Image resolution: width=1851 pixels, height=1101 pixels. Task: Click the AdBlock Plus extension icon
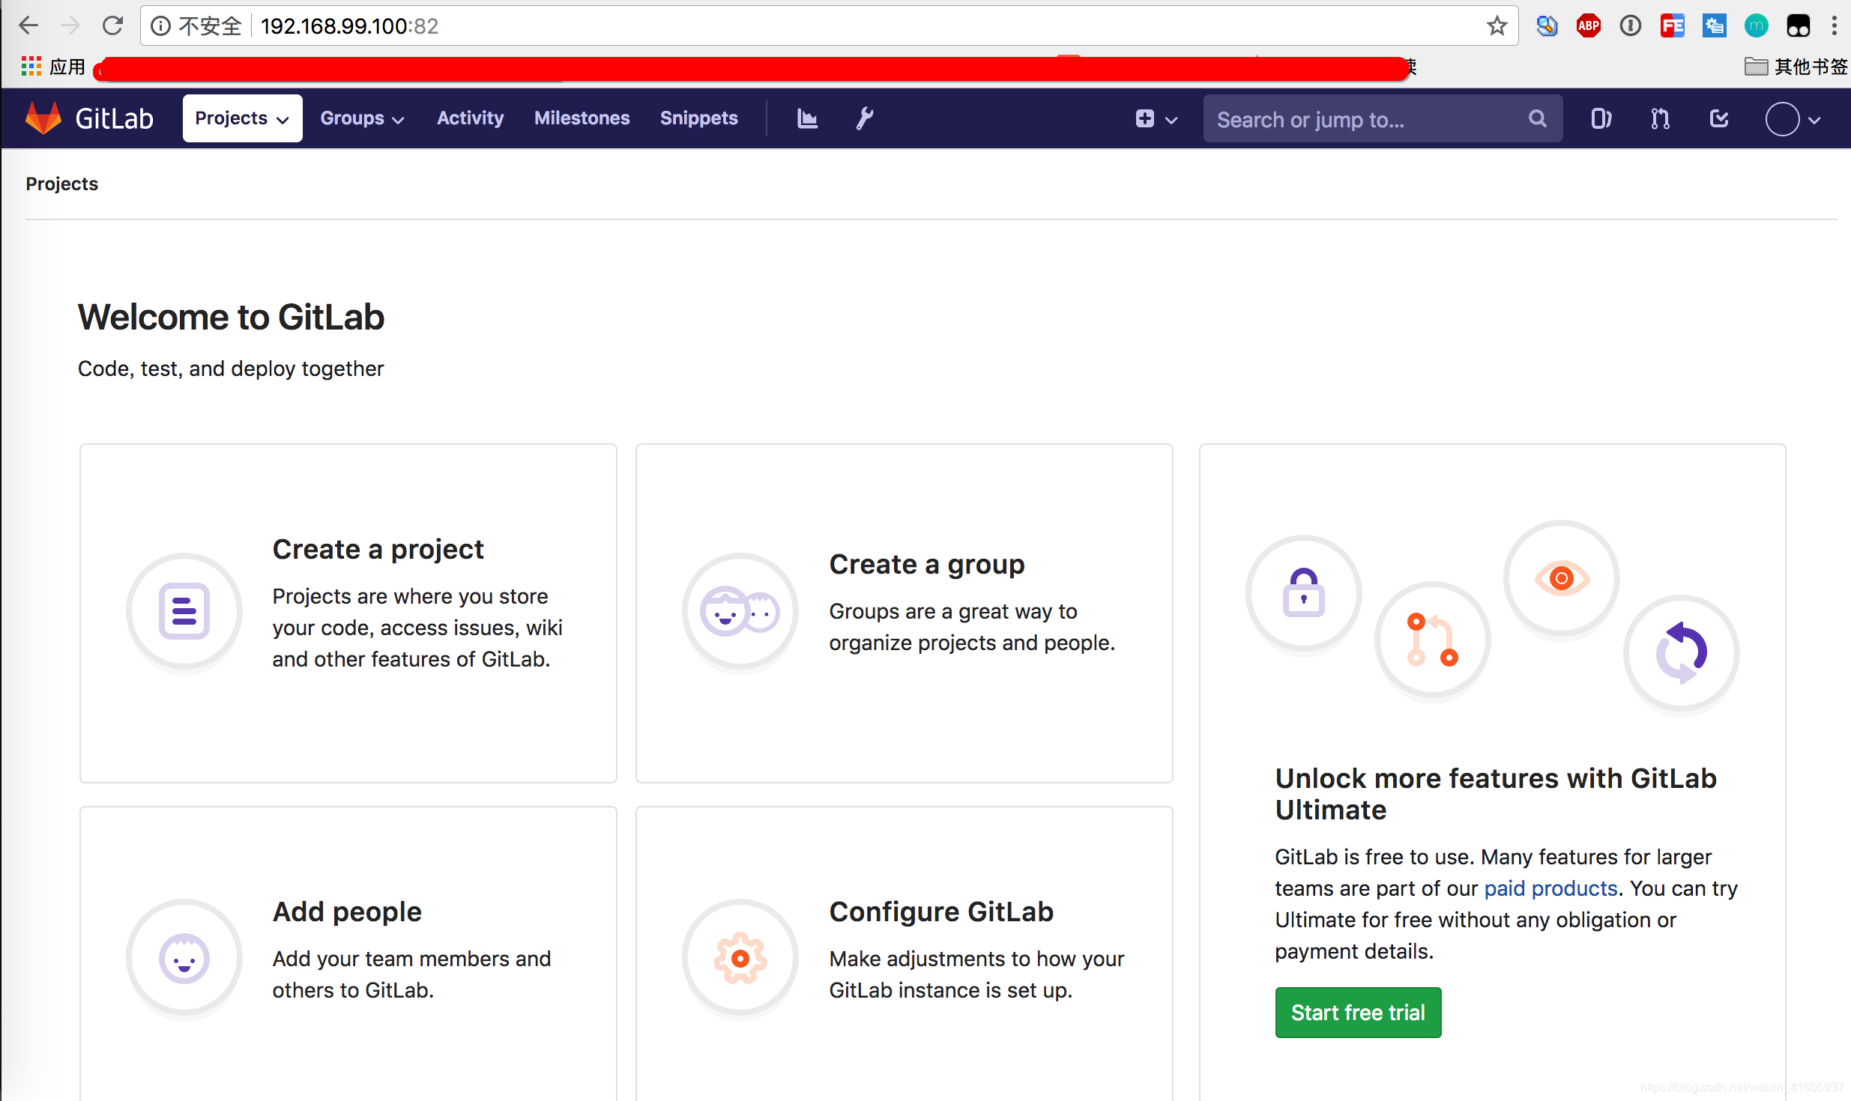1588,26
